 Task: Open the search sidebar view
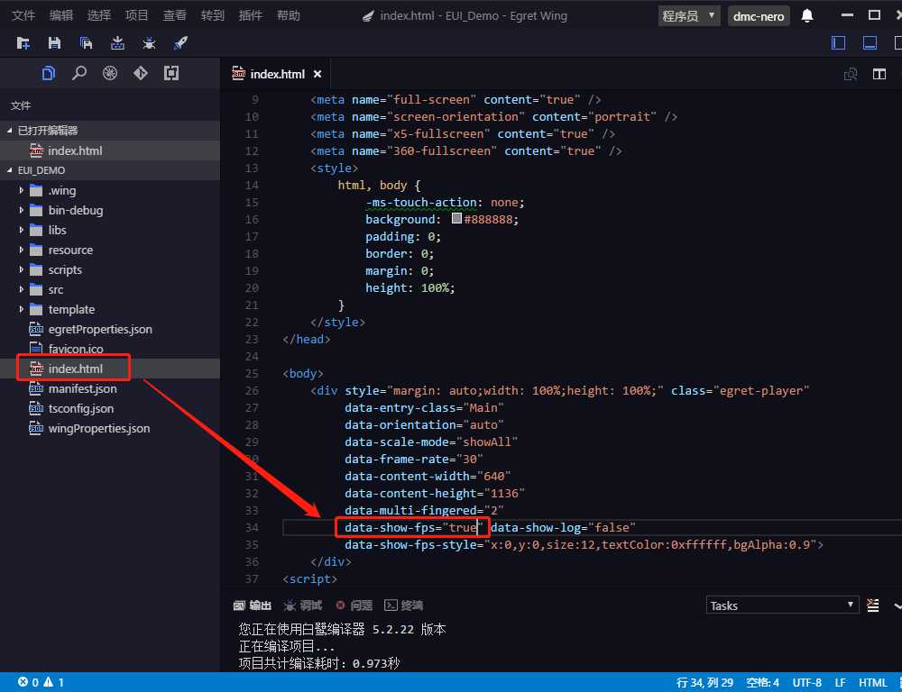[x=79, y=73]
